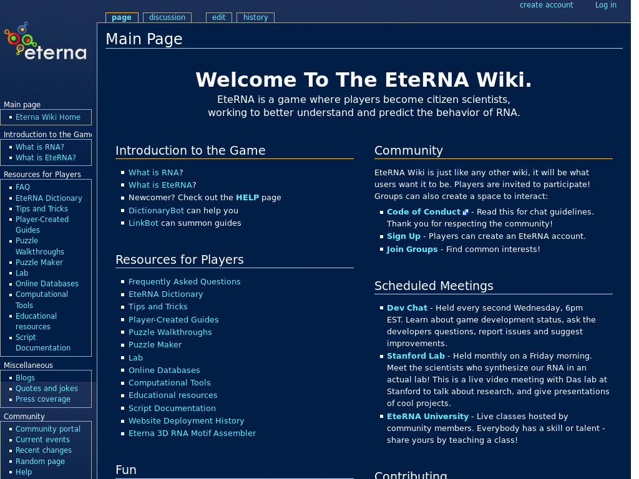Click Sign Up under Community
Image resolution: width=639 pixels, height=479 pixels.
tap(404, 236)
